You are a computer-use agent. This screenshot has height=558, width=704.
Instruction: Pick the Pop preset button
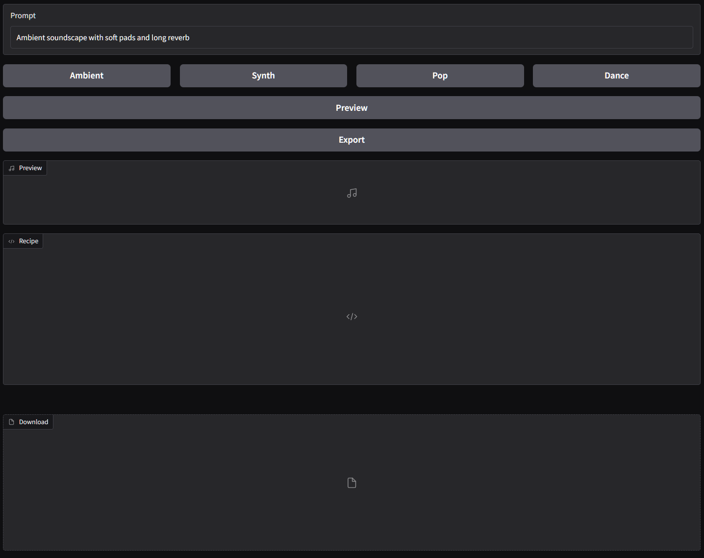coord(440,76)
